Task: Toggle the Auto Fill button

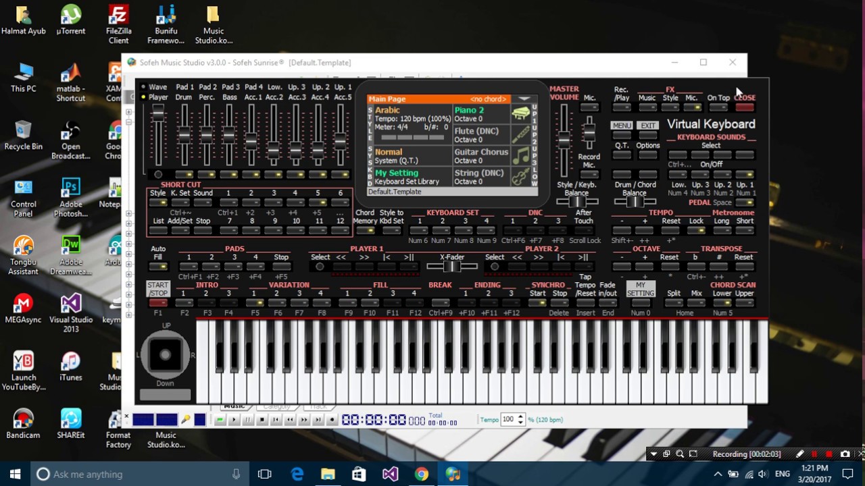Action: tap(158, 267)
